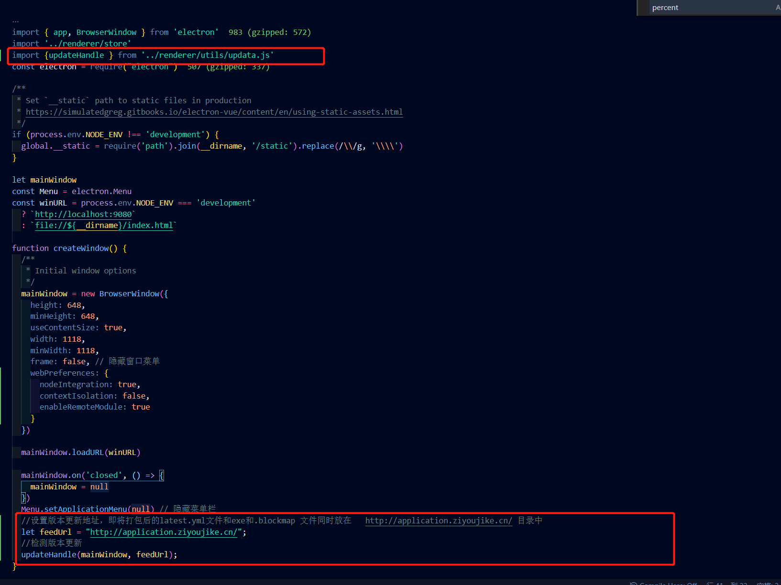This screenshot has height=585, width=781.
Task: Click the 'Initial window options' comment
Action: [x=86, y=271]
